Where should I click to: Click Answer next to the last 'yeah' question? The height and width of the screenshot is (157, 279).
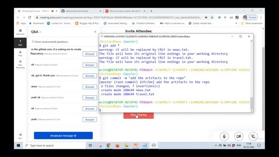click(x=90, y=119)
